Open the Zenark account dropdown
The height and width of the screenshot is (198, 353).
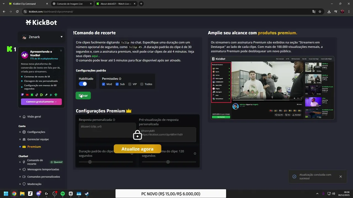(42, 37)
